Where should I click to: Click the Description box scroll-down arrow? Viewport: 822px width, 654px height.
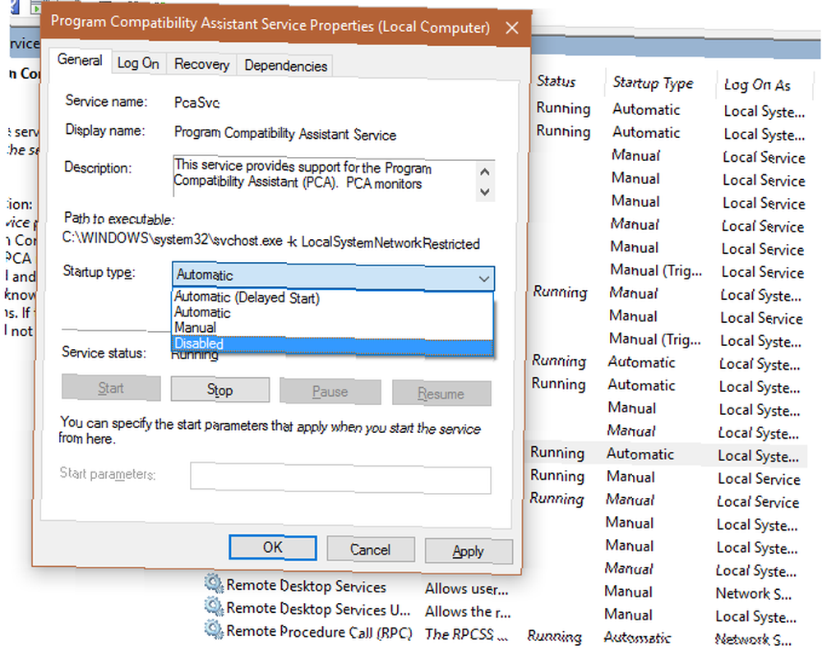click(485, 191)
